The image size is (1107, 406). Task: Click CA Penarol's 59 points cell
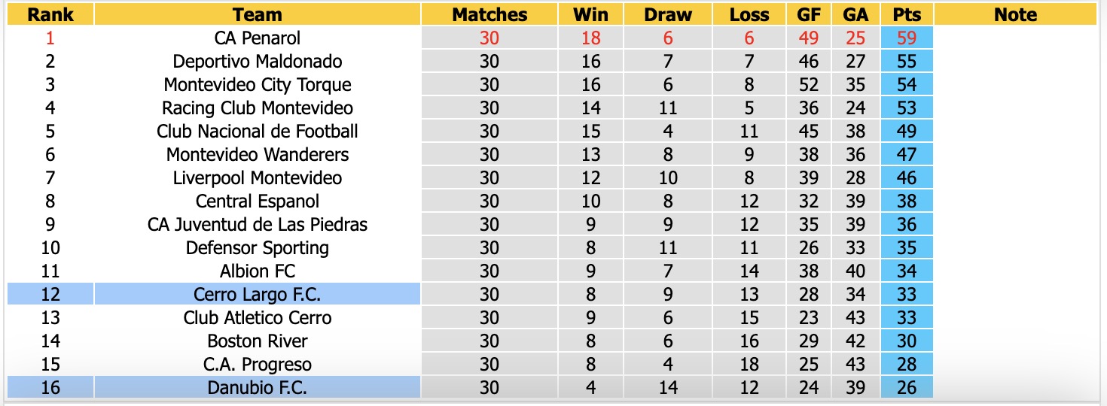point(907,38)
